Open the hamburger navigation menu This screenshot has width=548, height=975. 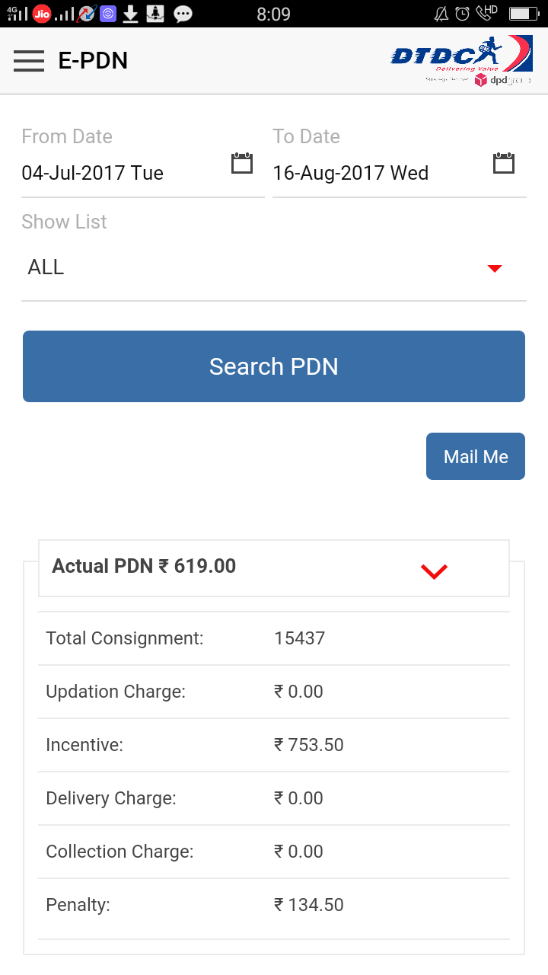pyautogui.click(x=29, y=60)
